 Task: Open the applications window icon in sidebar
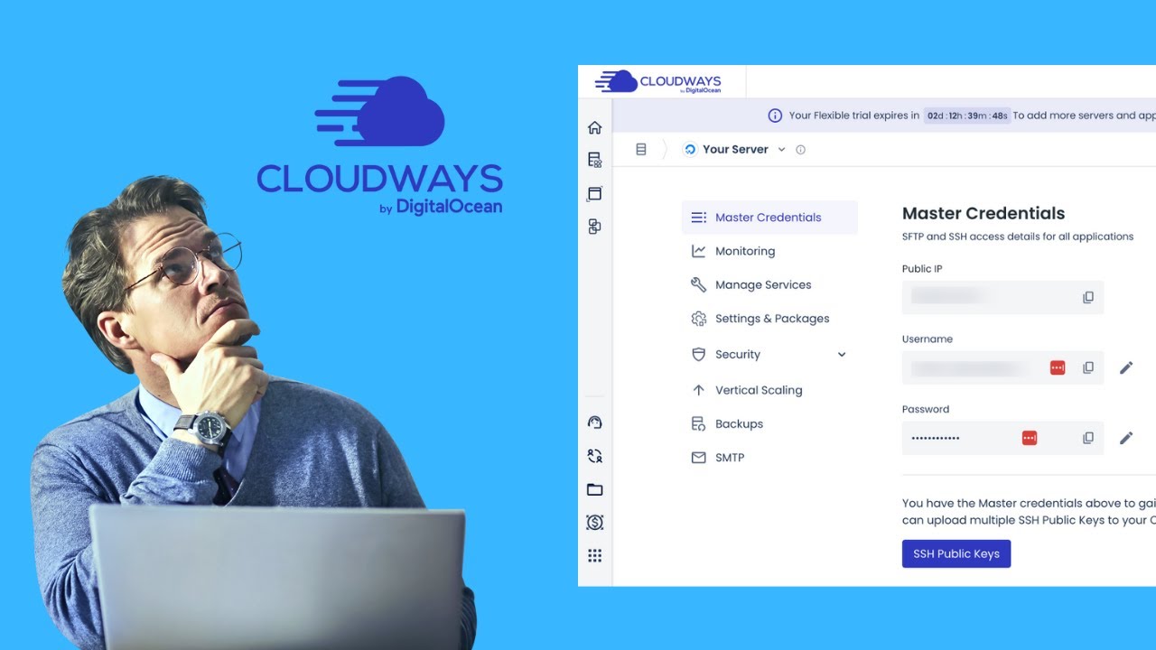pos(594,193)
